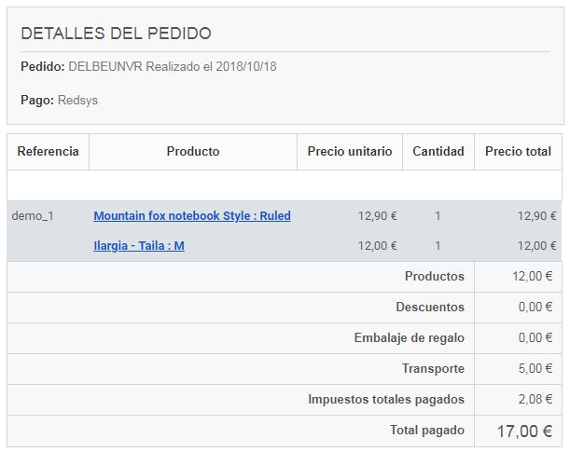Click the DETALLES DEL PEDIDO heading

(116, 34)
